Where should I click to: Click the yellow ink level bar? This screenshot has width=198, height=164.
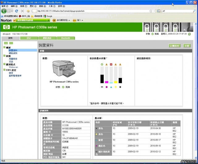116,75
